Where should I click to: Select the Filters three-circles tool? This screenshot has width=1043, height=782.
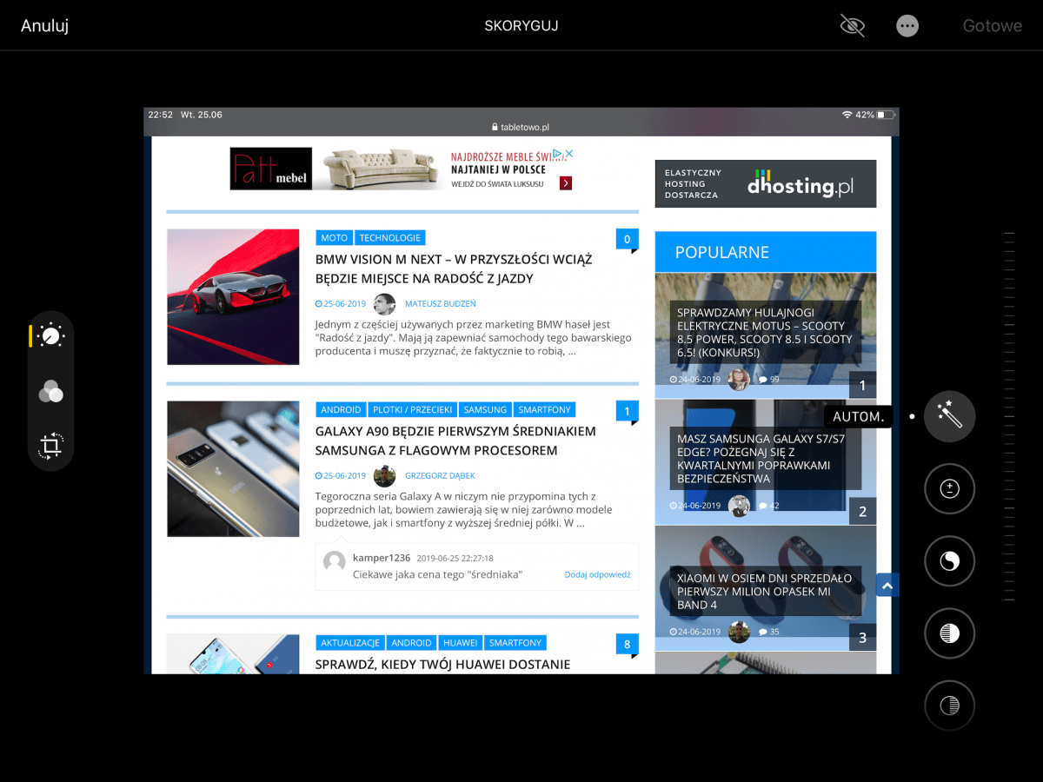(51, 391)
